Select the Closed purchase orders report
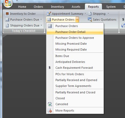Viewport: 125px width, 118px height. (x=75, y=98)
